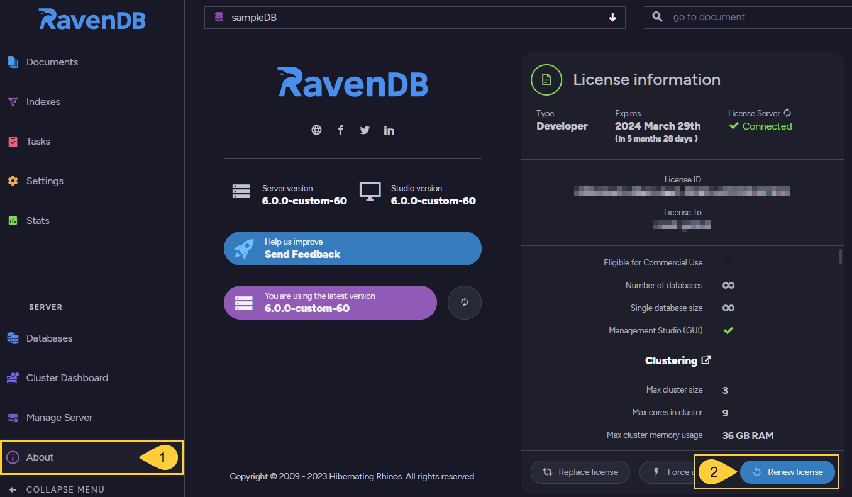Click the RavenDB logo in the header

(92, 20)
